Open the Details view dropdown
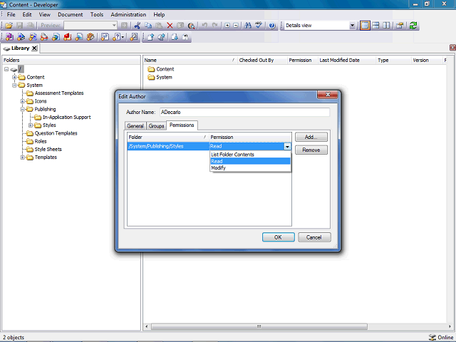The image size is (456, 342). point(352,26)
